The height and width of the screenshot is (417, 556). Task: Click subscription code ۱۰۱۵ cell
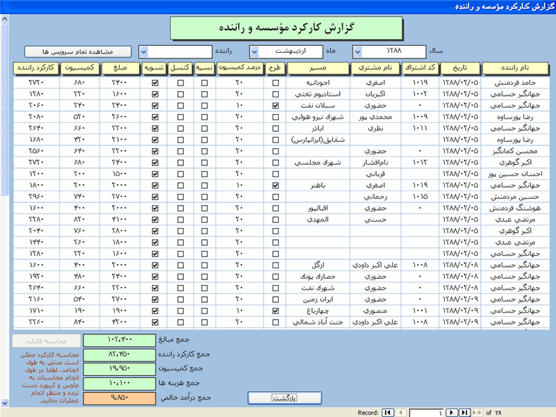click(x=420, y=197)
